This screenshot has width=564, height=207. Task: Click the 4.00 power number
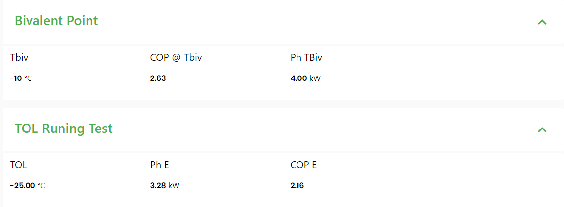click(298, 78)
